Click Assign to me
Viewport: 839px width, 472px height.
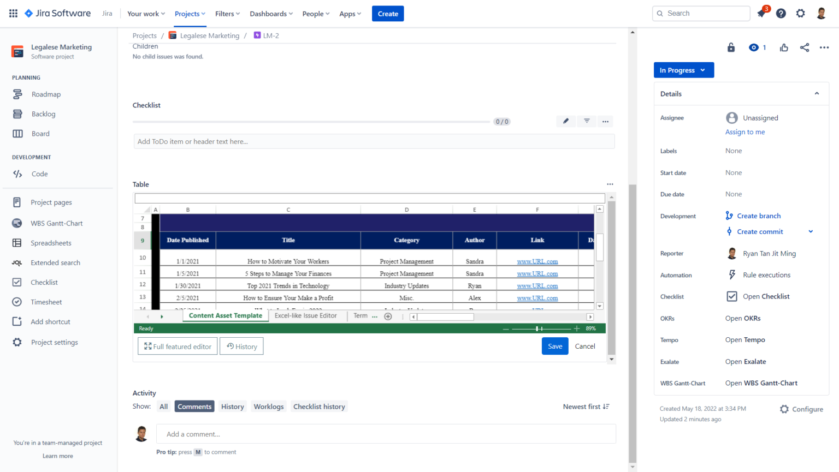coord(745,132)
